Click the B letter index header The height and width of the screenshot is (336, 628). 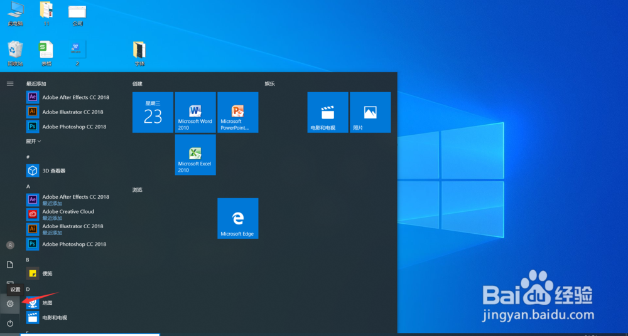click(28, 260)
